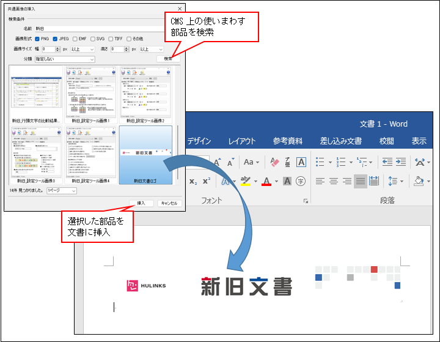Uncheck the PNG image format checkbox
Viewport: 440px width, 342px height.
(x=37, y=39)
